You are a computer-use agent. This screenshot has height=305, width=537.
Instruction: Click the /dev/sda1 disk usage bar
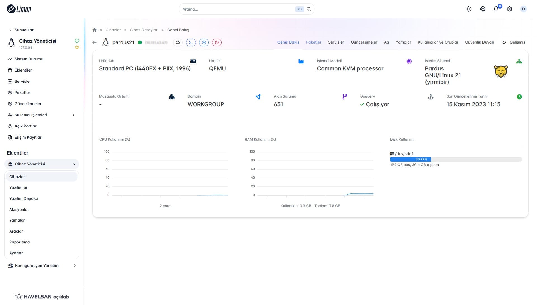point(456,159)
